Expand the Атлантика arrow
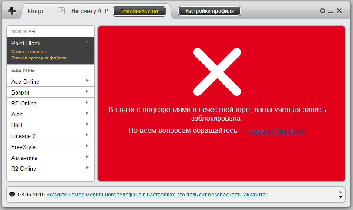Screen dimensions: 353x210 tap(87, 156)
